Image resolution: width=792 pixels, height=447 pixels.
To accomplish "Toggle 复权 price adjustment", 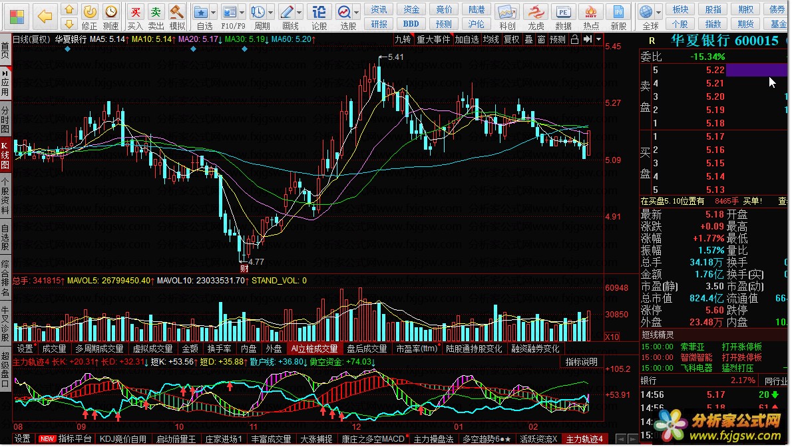I will 512,39.
